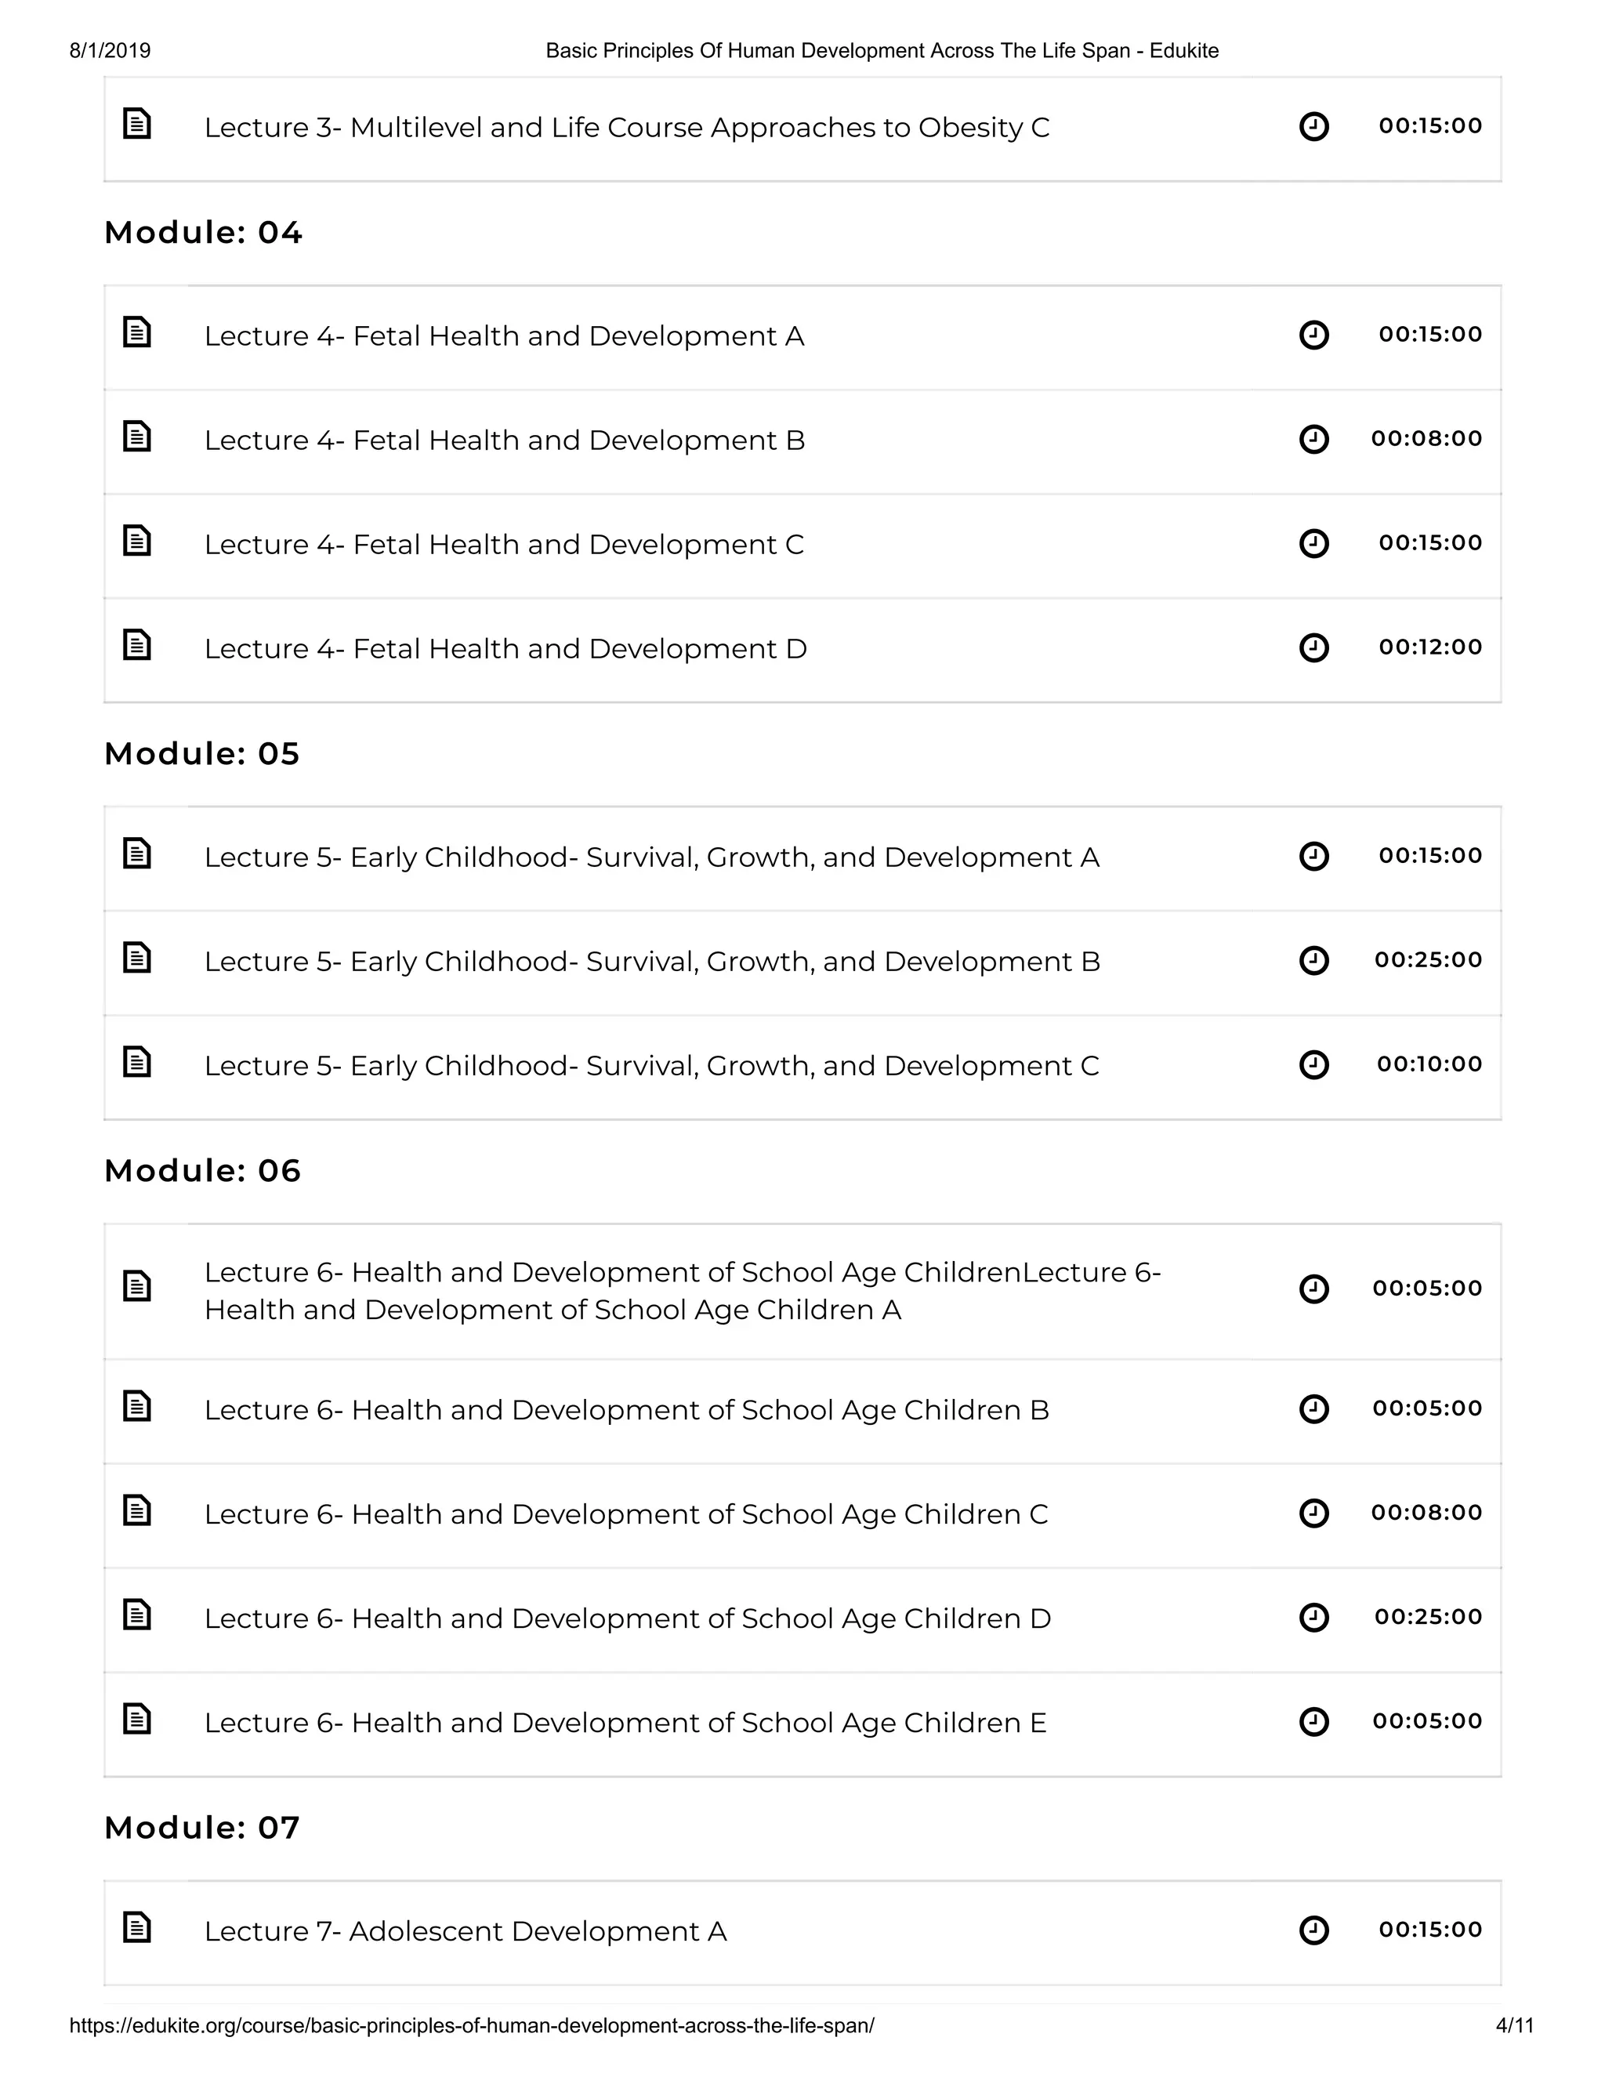Click clock icon for Adolescent Development A

coord(1313,1930)
